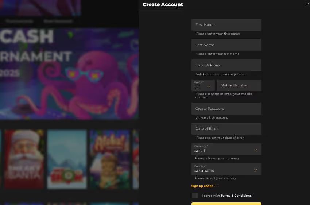Close the Create Account panel

coord(307,4)
